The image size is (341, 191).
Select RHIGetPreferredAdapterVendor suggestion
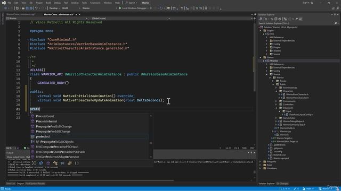tap(89, 157)
